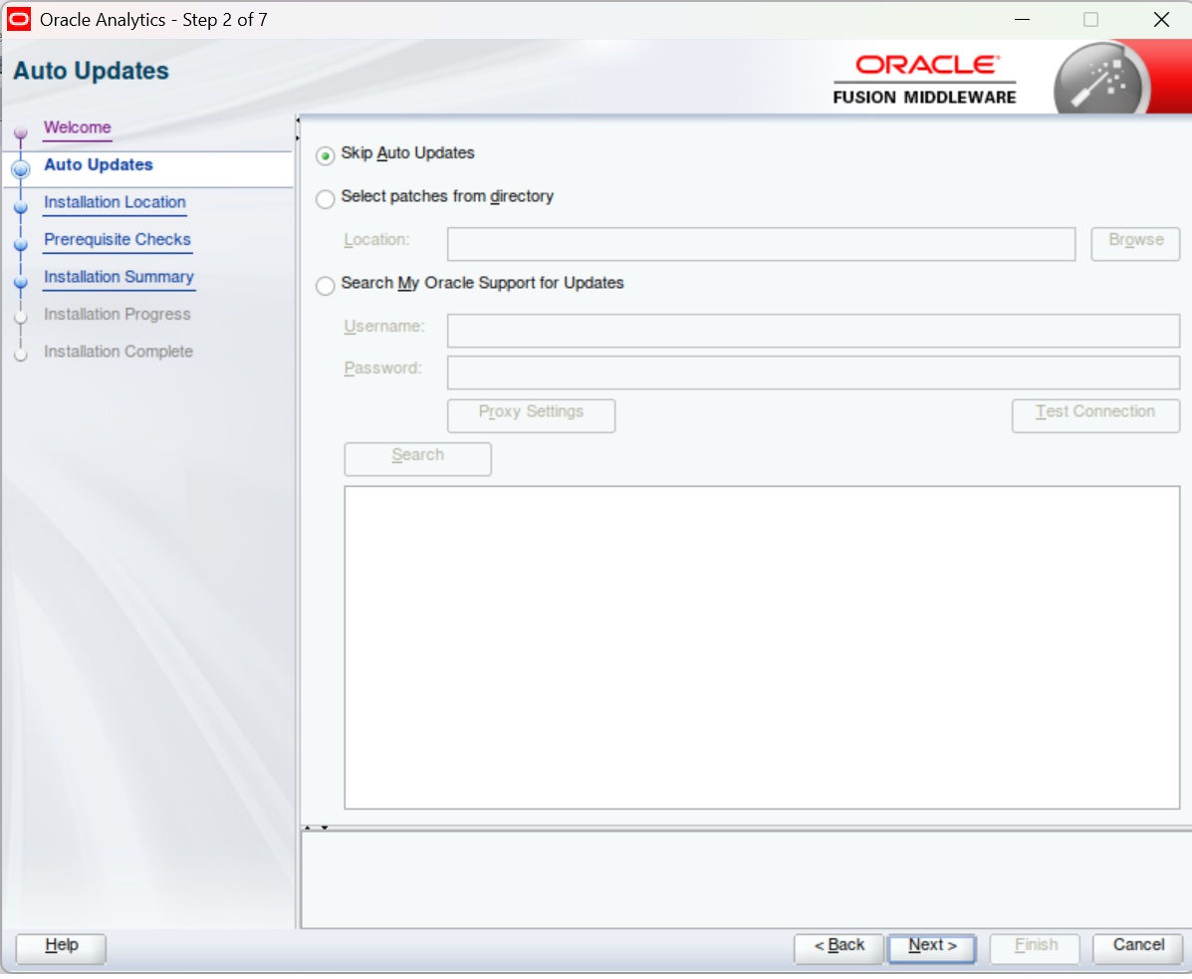Minimize the Oracle Analytics window

(x=1023, y=20)
